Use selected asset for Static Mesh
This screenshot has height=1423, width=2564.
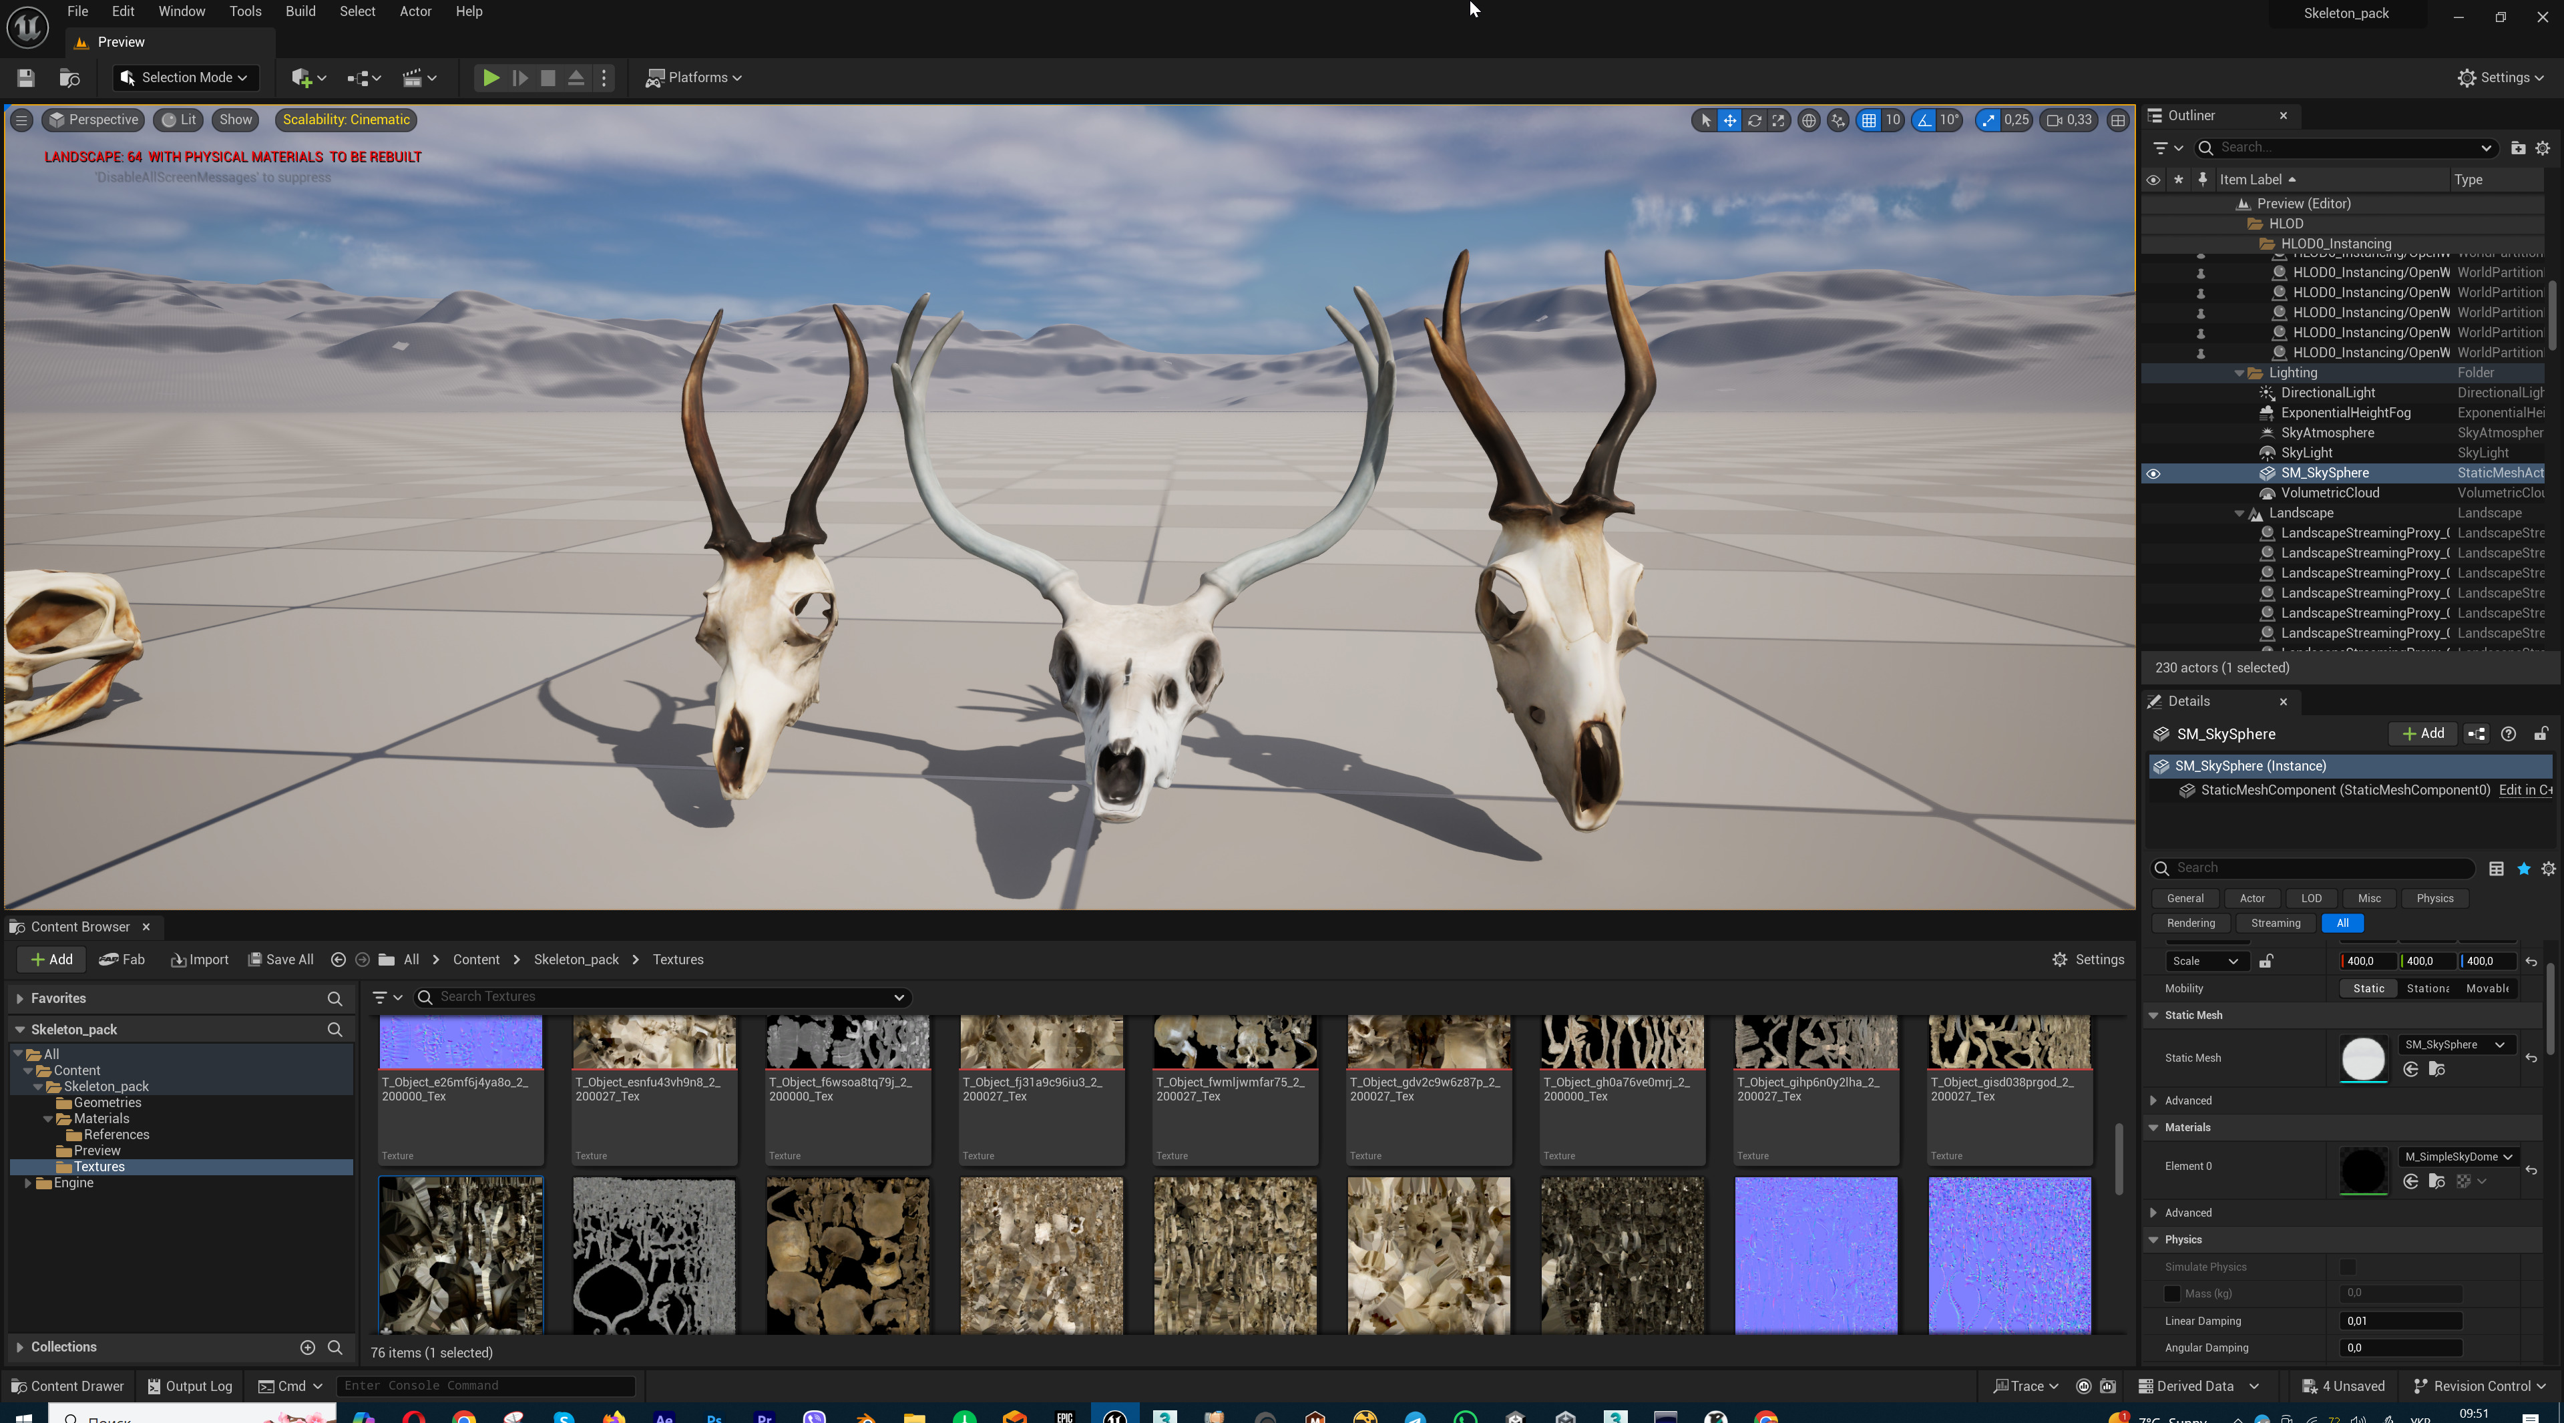click(2410, 1070)
